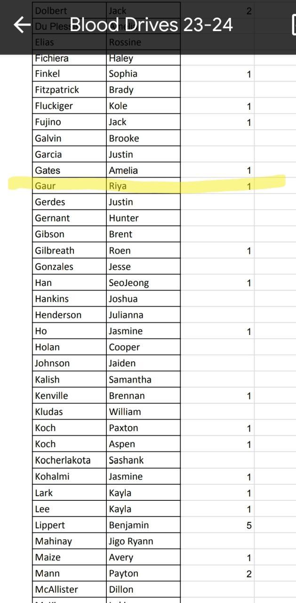This screenshot has height=603, width=296.
Task: Select the SeoJeong name cell
Action: [143, 283]
